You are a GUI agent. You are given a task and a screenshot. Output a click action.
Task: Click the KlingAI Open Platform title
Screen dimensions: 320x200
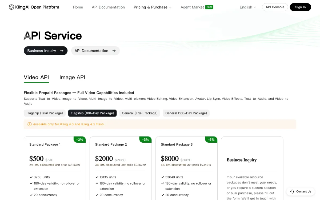38,7
